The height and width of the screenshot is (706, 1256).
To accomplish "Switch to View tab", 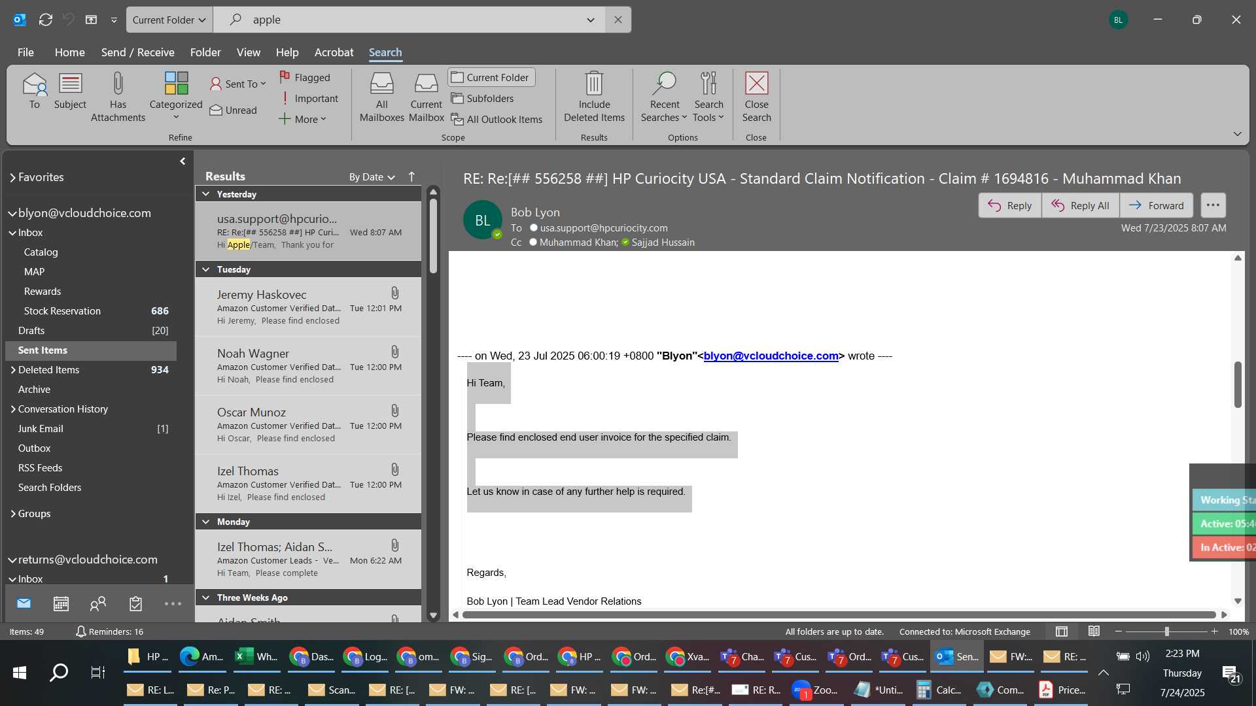I will point(248,52).
